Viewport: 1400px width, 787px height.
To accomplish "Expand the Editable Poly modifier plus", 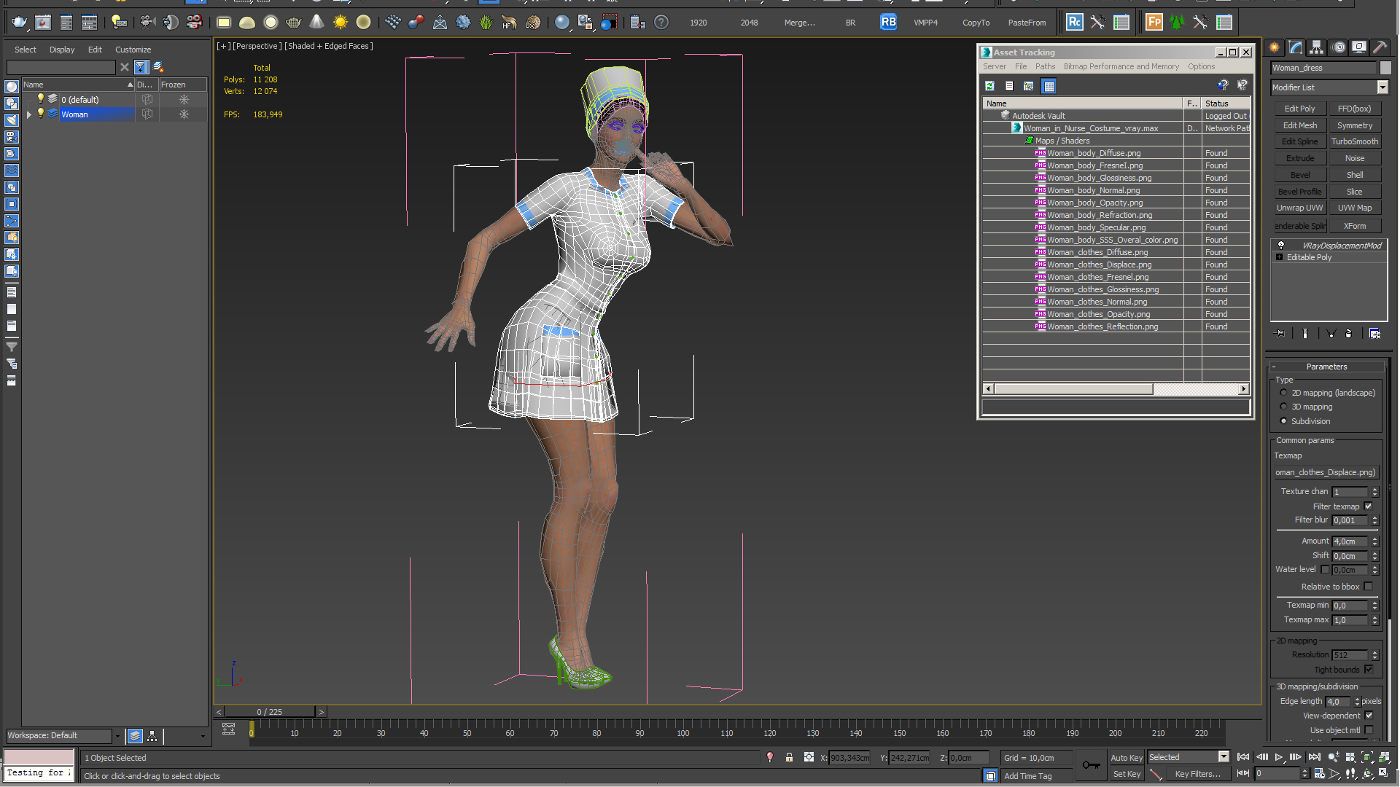I will [1279, 257].
